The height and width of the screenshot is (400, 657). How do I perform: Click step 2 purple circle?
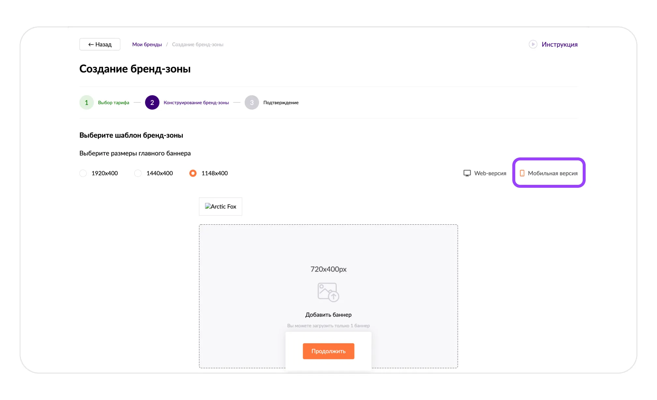(152, 102)
